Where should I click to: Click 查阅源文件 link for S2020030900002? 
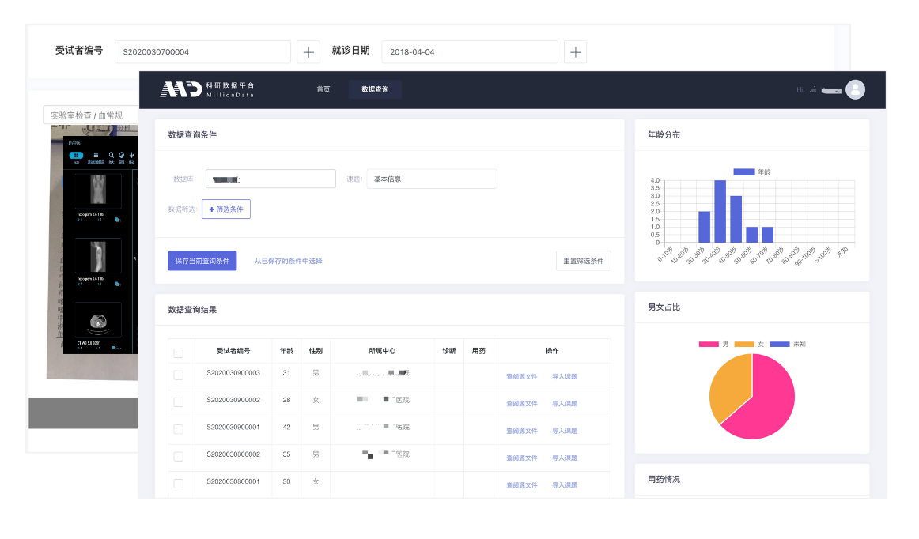coord(521,404)
